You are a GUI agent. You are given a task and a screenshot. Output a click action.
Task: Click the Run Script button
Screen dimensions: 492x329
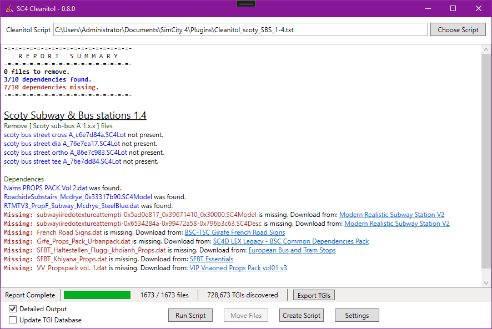point(190,316)
